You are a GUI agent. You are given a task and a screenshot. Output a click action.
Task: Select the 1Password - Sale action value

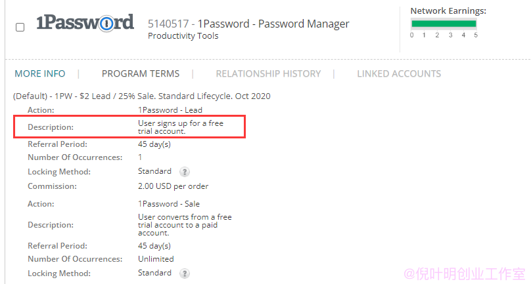169,204
